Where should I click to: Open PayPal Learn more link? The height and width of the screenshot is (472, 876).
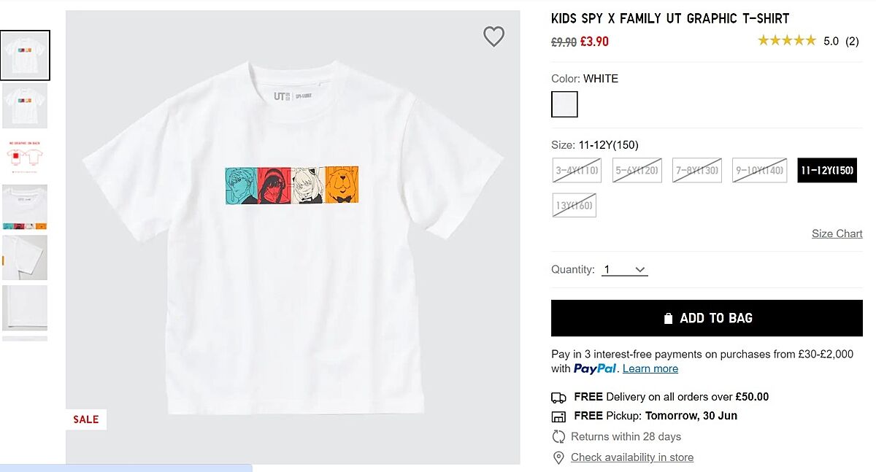650,368
